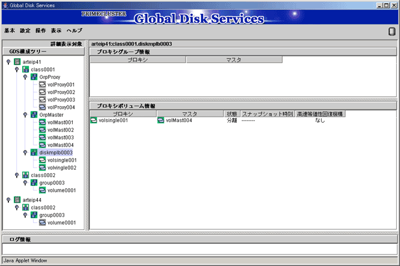The height and width of the screenshot is (266, 400).
Task: Collapse class0002 under arteip44
Action: click(17, 207)
